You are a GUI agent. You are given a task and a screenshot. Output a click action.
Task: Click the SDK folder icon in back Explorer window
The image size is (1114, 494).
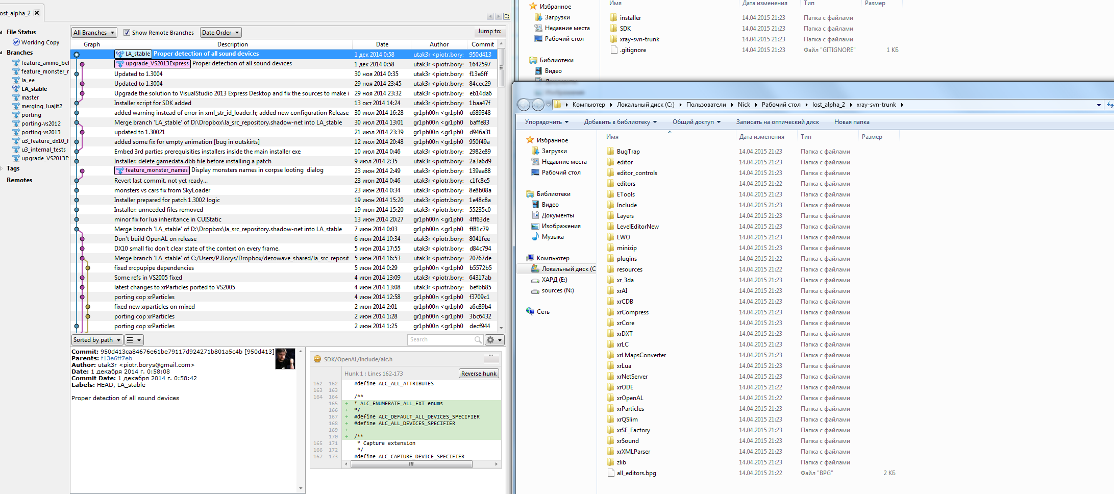click(614, 29)
